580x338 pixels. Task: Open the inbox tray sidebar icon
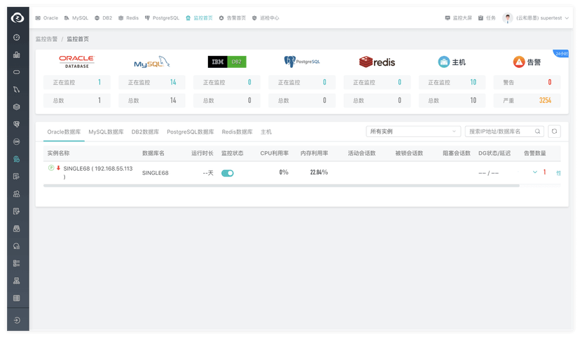click(17, 229)
